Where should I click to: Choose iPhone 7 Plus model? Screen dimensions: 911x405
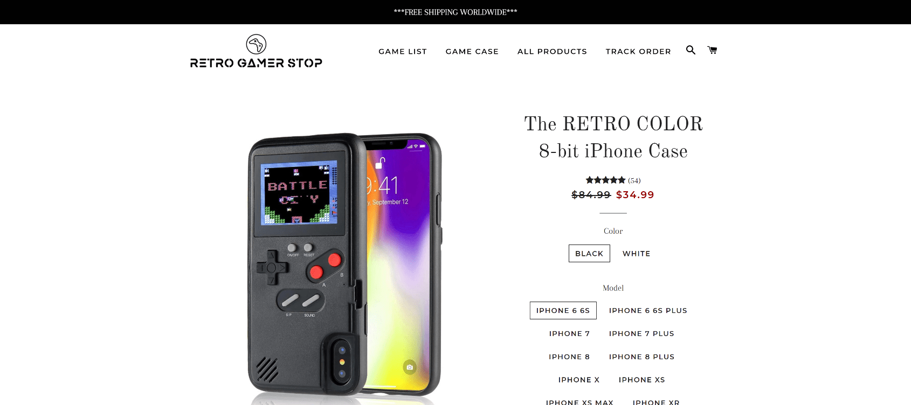[641, 334]
